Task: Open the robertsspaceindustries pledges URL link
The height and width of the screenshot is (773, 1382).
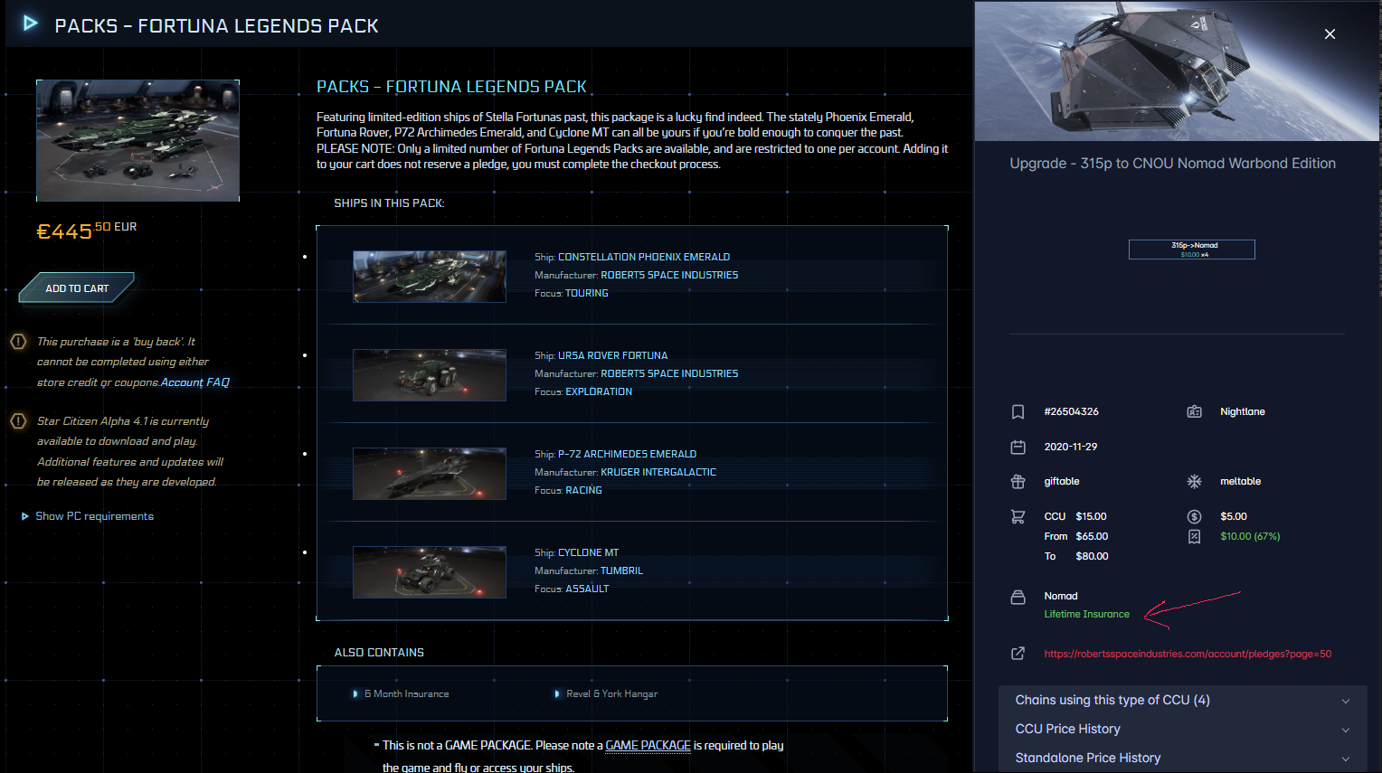Action: tap(1188, 654)
